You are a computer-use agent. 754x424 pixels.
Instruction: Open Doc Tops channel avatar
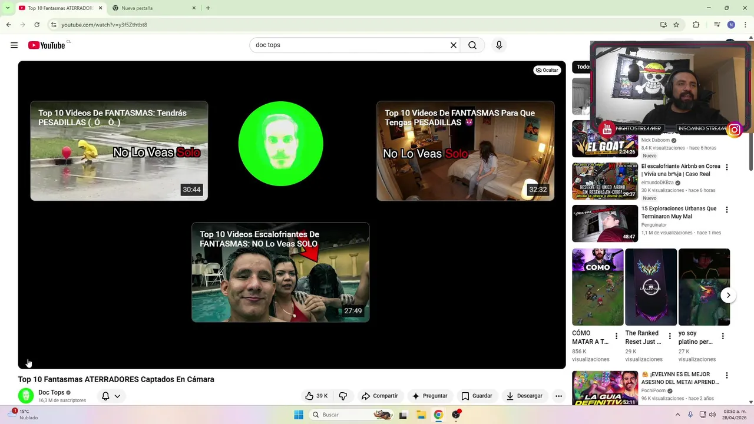pyautogui.click(x=26, y=396)
